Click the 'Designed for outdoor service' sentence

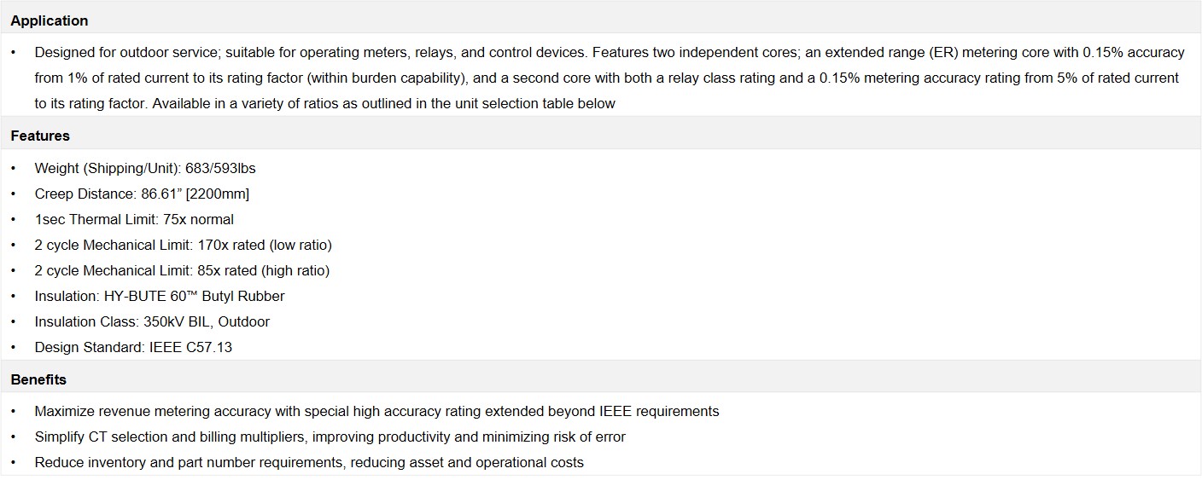[128, 52]
